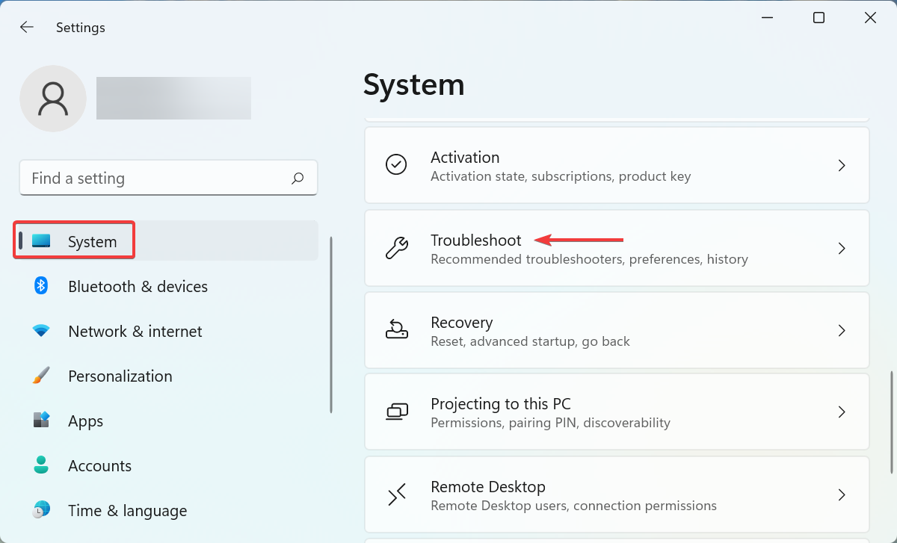Click the Wi-Fi icon beside Network & internet
Screen dimensions: 897x543
coord(40,331)
